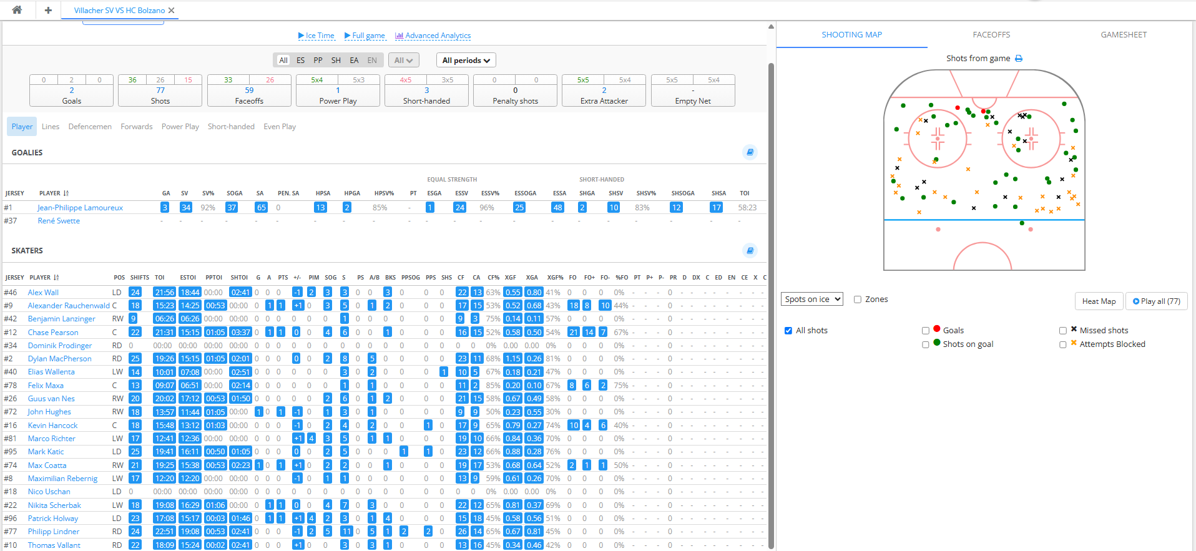Switch to the Faceoffs tab
Image resolution: width=1196 pixels, height=551 pixels.
point(991,35)
